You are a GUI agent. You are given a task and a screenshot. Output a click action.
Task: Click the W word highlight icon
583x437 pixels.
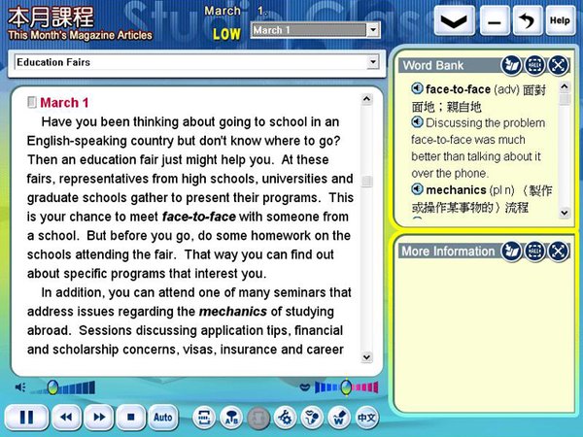tap(339, 418)
